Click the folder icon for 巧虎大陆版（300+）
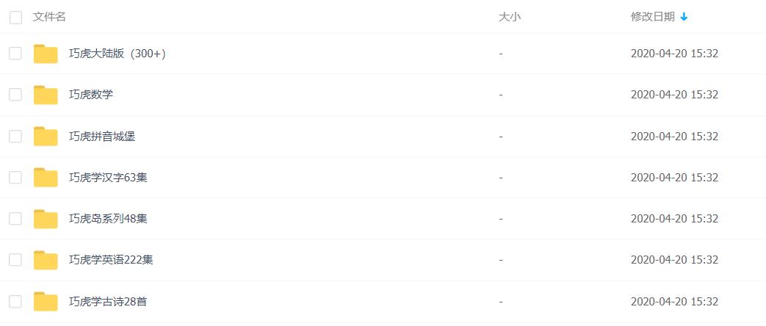Viewport: 766px width, 326px height. coord(46,54)
